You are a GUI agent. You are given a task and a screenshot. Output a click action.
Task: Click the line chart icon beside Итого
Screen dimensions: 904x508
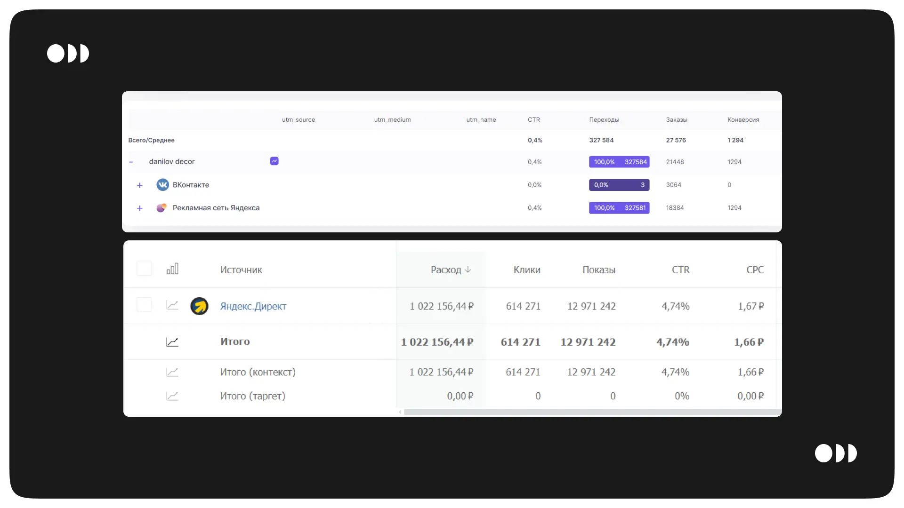(172, 342)
